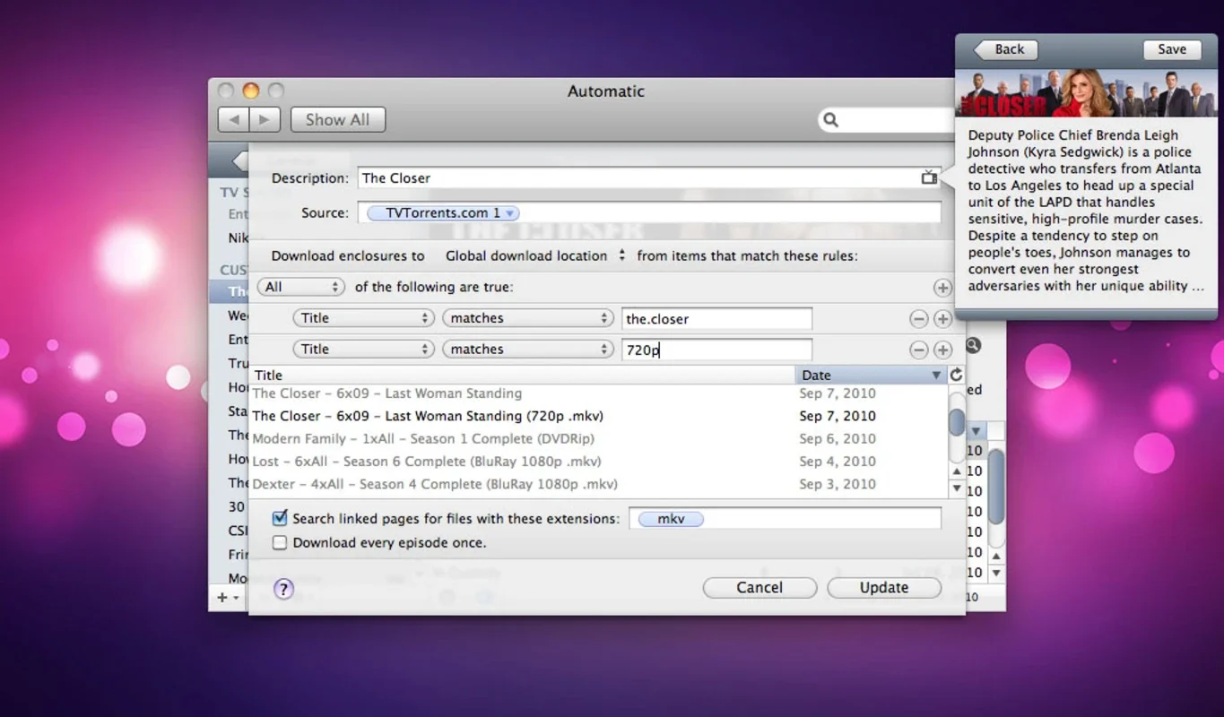Click the results list scroll down arrow
The image size is (1224, 717).
(x=957, y=488)
